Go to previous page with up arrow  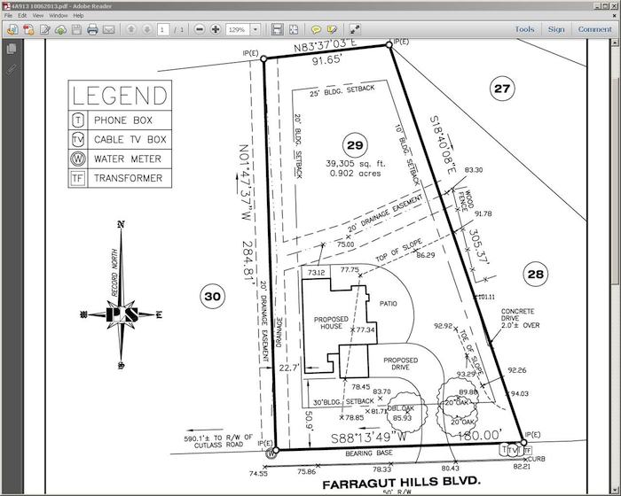(x=131, y=29)
